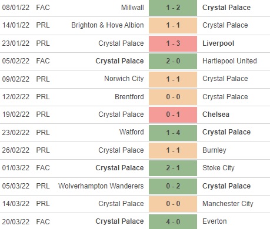Viewport: 270px width, 229px height.
Task: Select the red 0 - 1 Chelsea score box
Action: [x=173, y=114]
